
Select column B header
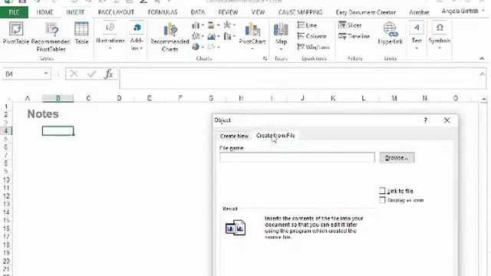click(58, 98)
